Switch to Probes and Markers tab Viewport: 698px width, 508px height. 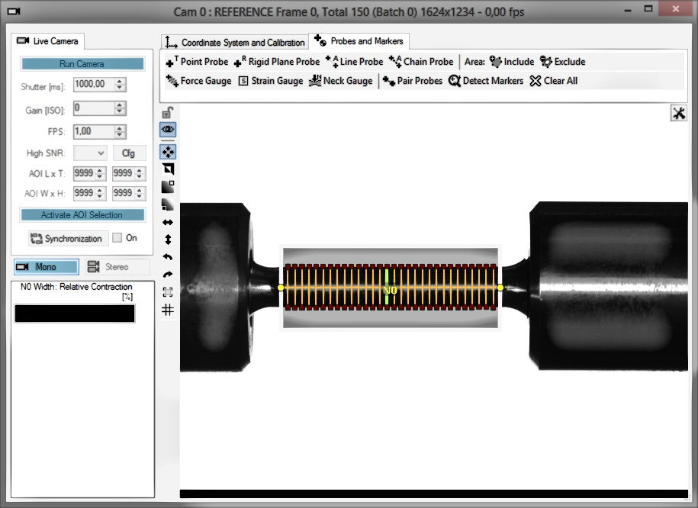[359, 41]
